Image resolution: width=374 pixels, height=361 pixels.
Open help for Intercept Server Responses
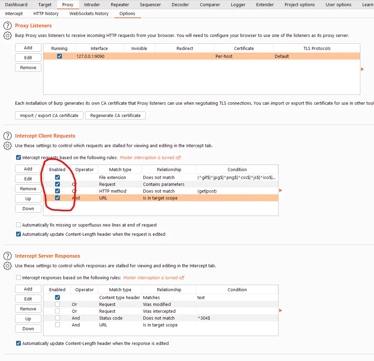[x=8, y=256]
